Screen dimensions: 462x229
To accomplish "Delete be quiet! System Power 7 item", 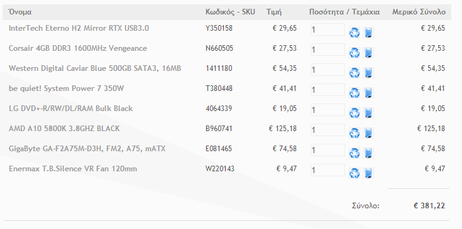I will click(x=368, y=93).
